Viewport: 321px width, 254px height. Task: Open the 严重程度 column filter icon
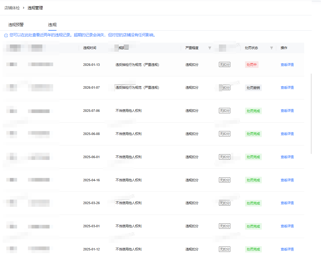pyautogui.click(x=210, y=48)
